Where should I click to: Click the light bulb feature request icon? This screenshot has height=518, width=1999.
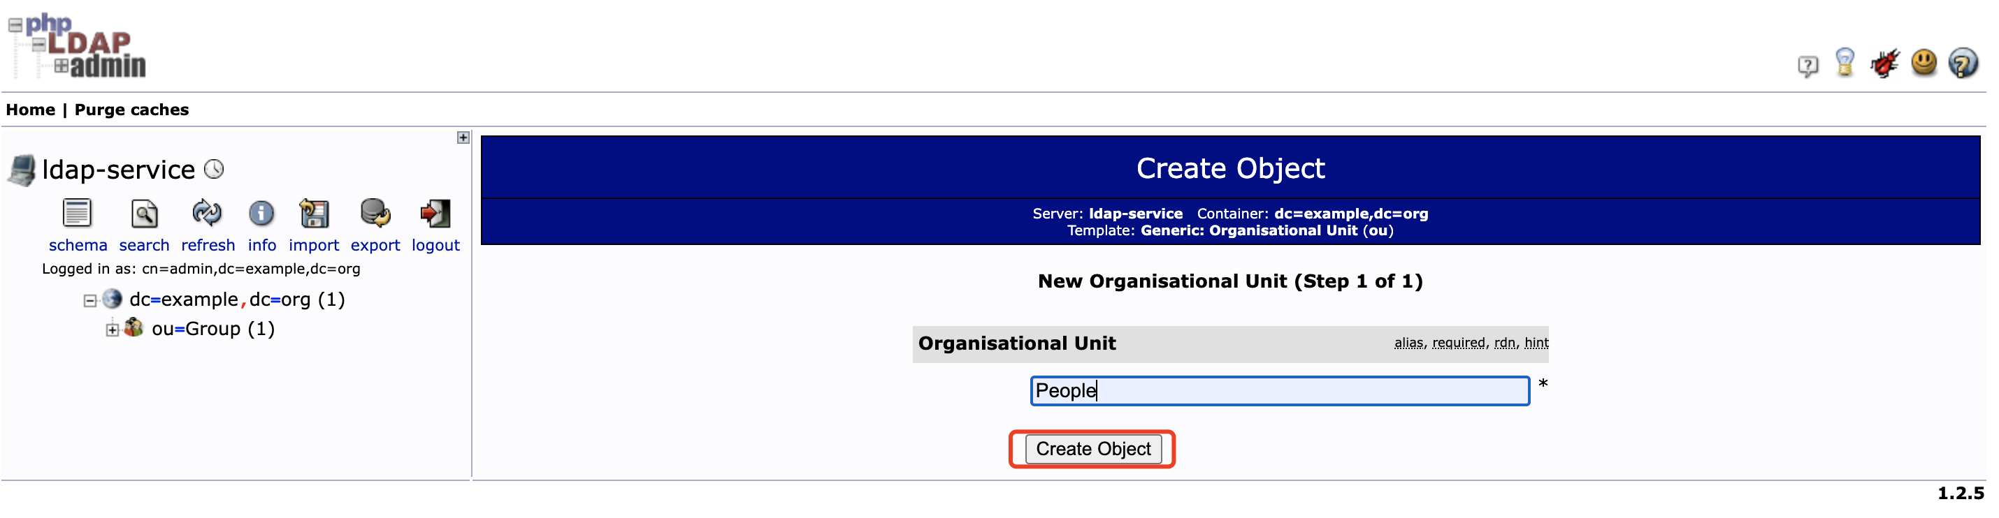[x=1845, y=62]
